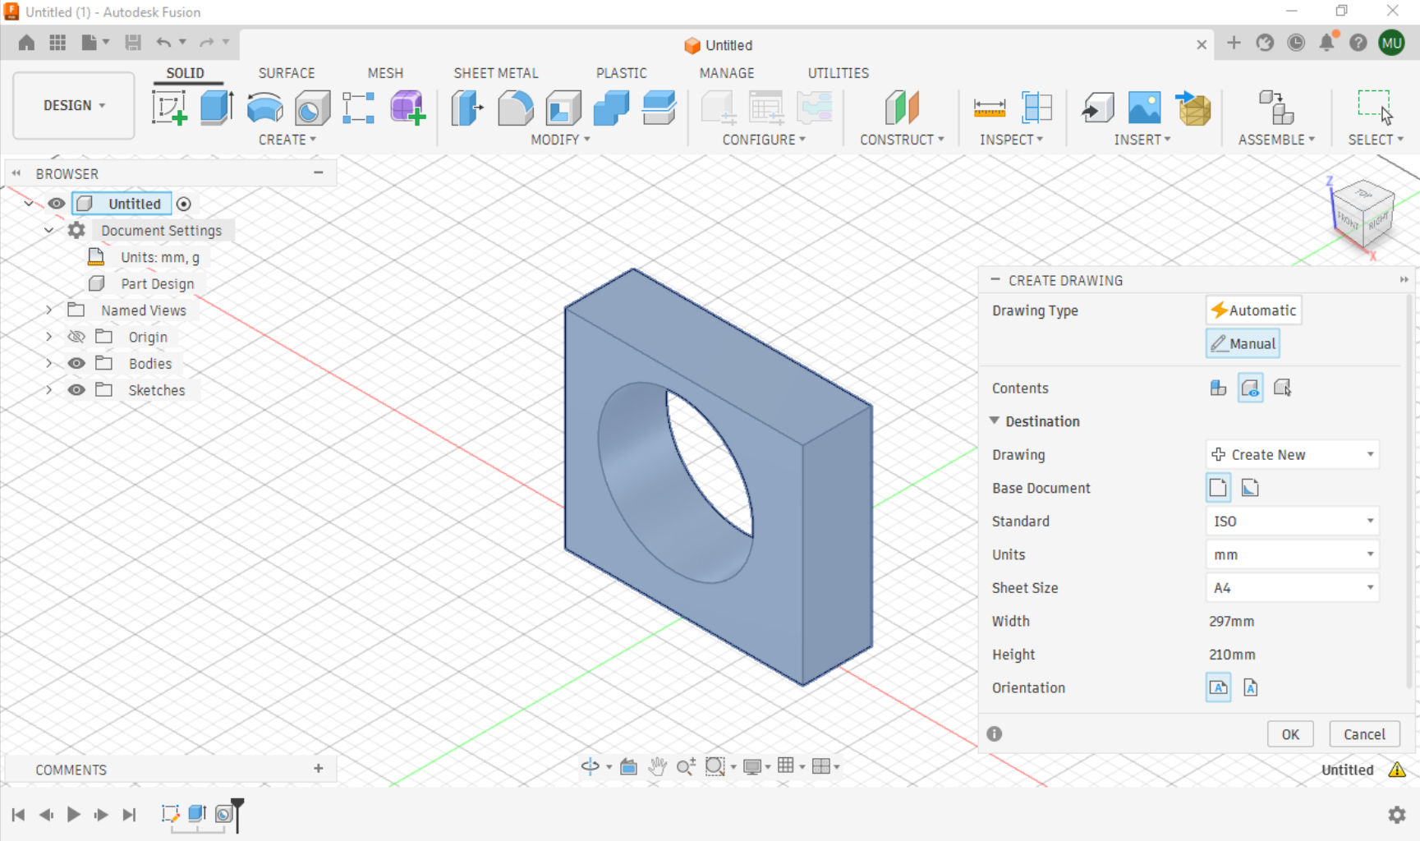
Task: Confirm the Create Drawing dialog with OK
Action: click(x=1290, y=734)
